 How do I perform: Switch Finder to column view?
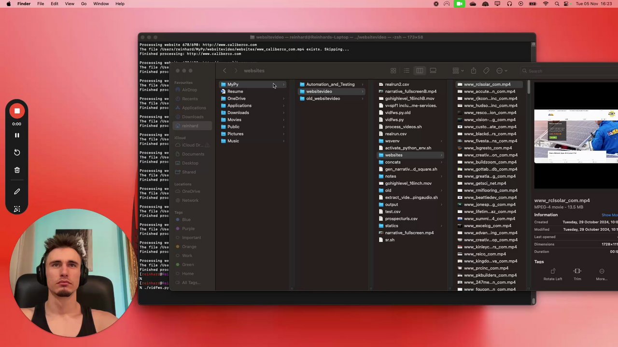pos(420,71)
